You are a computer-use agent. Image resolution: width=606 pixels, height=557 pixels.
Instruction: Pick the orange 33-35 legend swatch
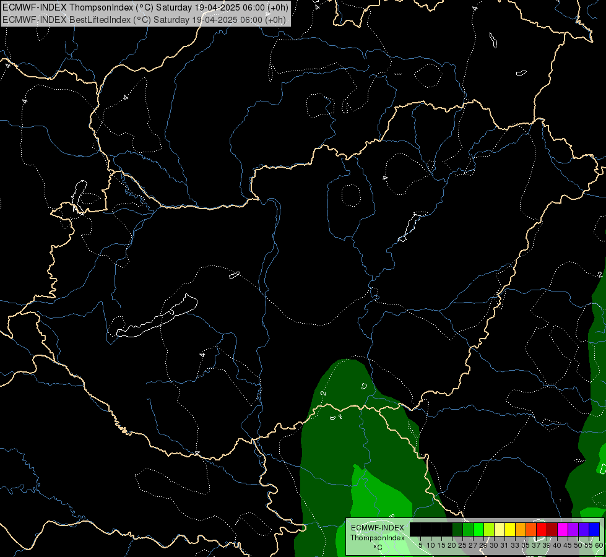coord(521,529)
